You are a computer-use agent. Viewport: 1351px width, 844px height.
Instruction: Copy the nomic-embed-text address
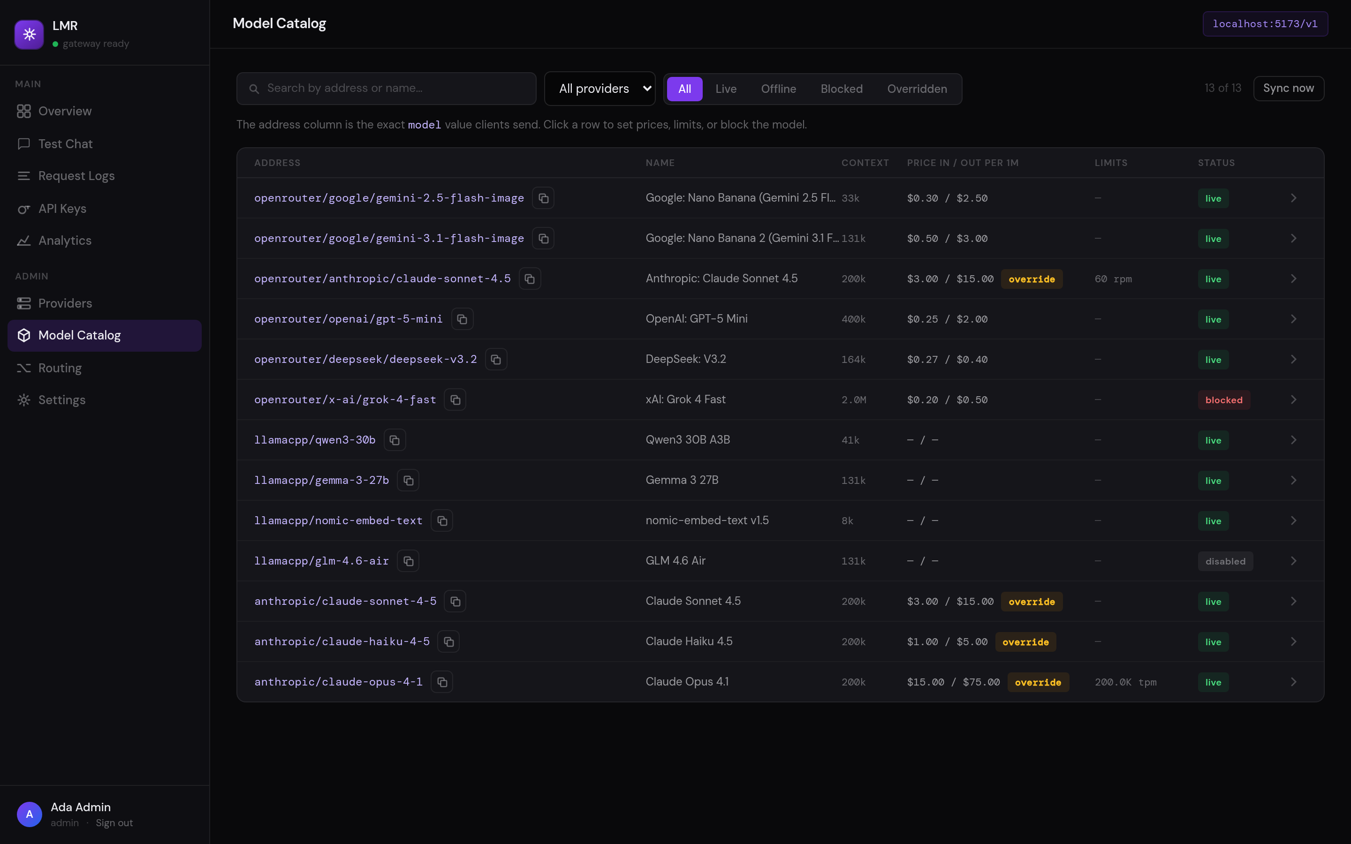point(441,521)
